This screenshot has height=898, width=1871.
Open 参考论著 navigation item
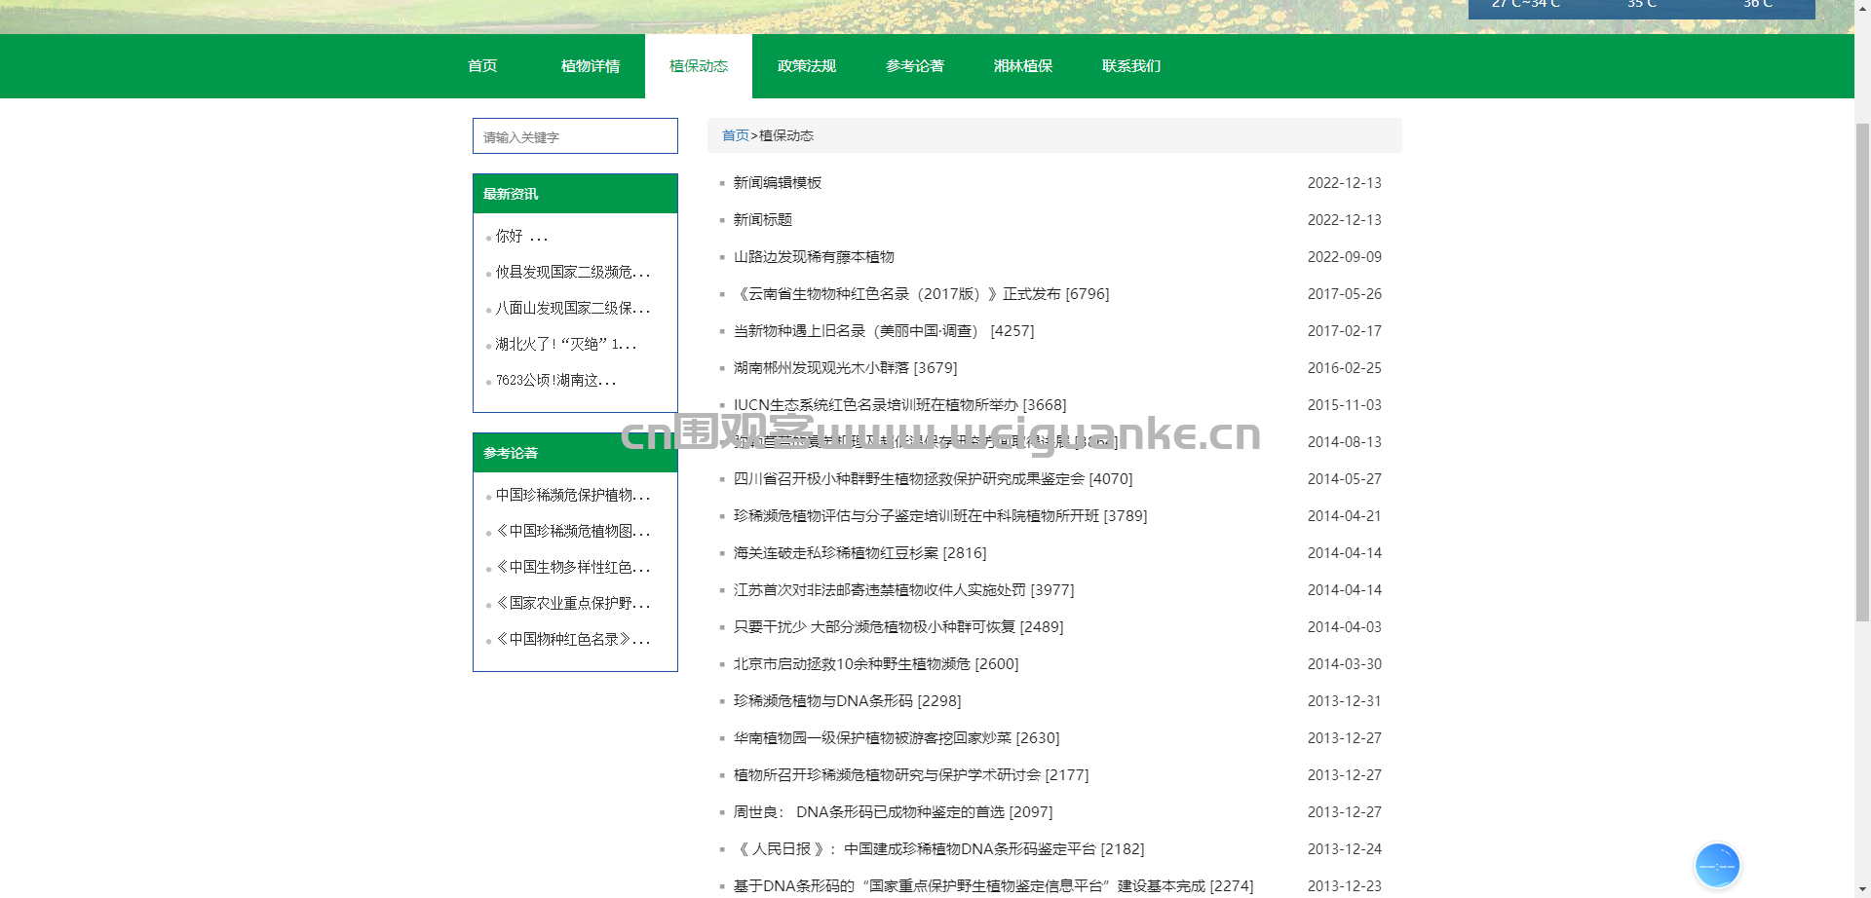point(915,66)
